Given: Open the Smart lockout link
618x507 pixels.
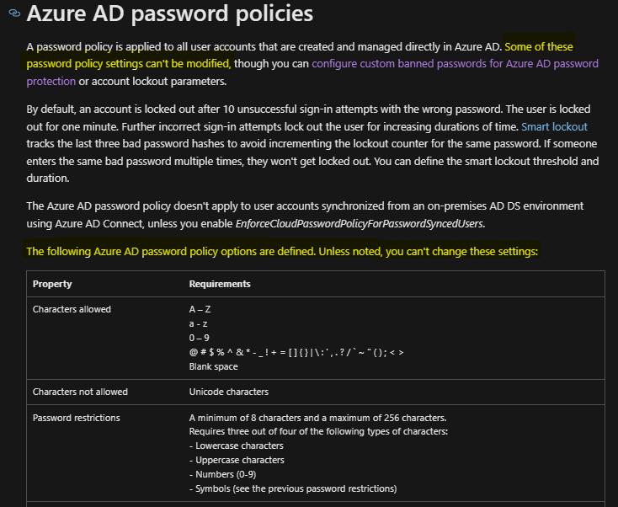Looking at the screenshot, I should click(554, 126).
